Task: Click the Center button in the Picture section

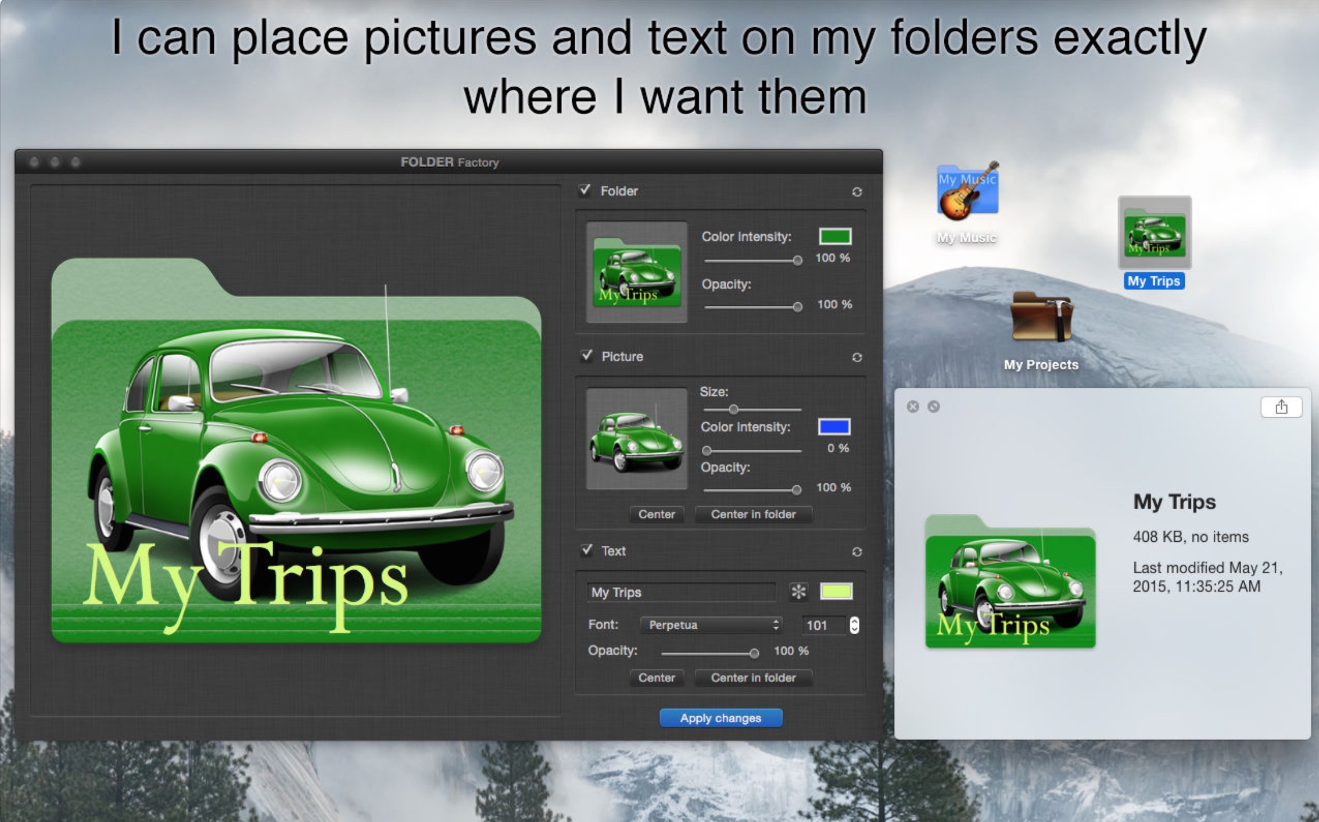Action: (656, 514)
